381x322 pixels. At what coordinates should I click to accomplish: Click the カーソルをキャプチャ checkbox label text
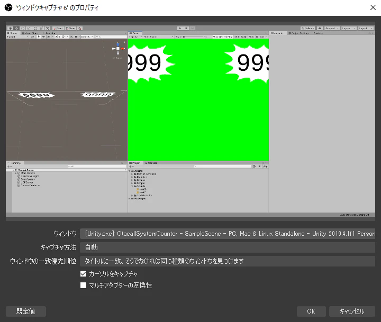(113, 274)
